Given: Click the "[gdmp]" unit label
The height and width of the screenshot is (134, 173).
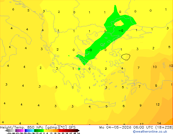Looking at the screenshot, I should [52, 127].
